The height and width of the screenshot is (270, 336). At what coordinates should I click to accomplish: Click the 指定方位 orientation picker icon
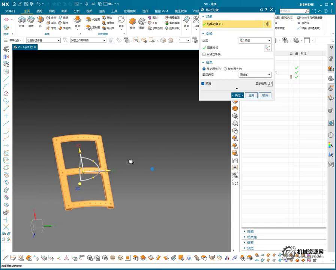(267, 48)
